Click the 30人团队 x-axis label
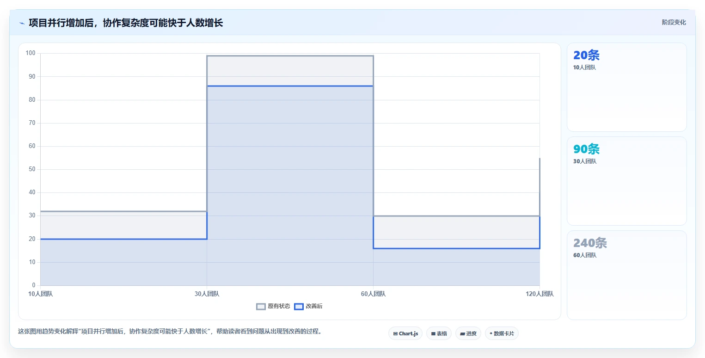 coord(207,294)
